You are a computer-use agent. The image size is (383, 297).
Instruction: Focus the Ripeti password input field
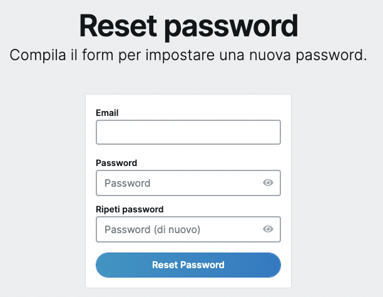coord(188,229)
